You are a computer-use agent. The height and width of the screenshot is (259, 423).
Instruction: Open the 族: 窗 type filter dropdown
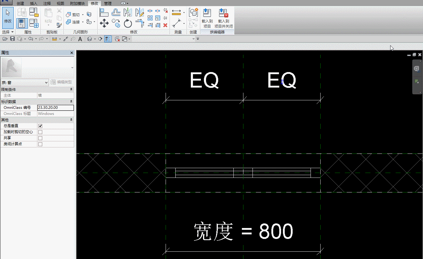[x=25, y=82]
